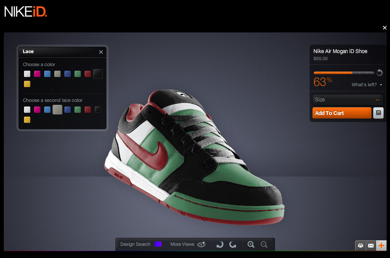Open More Views
Image resolution: width=390 pixels, height=258 pixels.
tap(188, 244)
